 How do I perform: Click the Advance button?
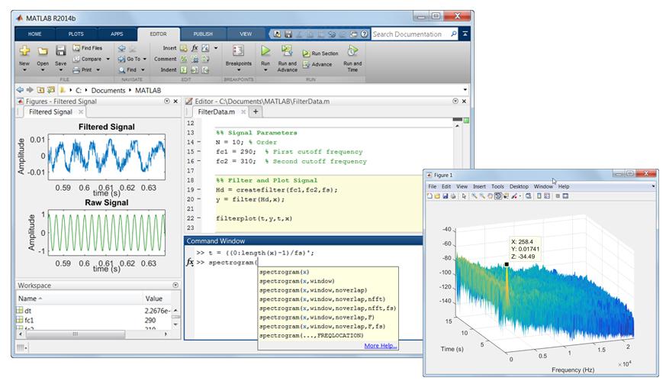317,64
